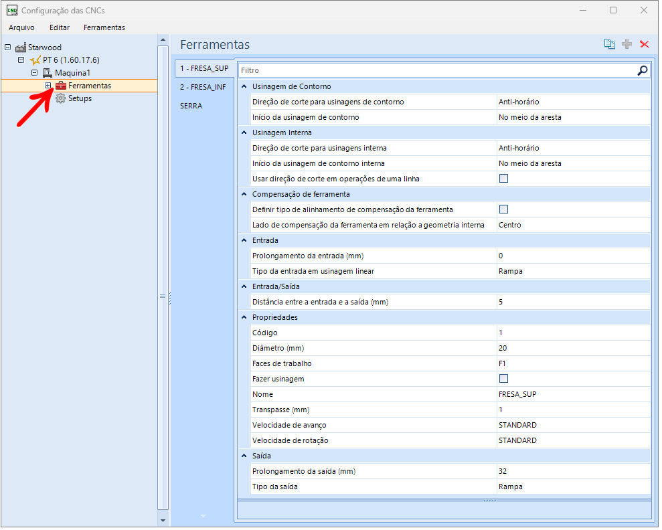Select the SERRA tool tab
This screenshot has height=530, width=662.
click(x=192, y=106)
